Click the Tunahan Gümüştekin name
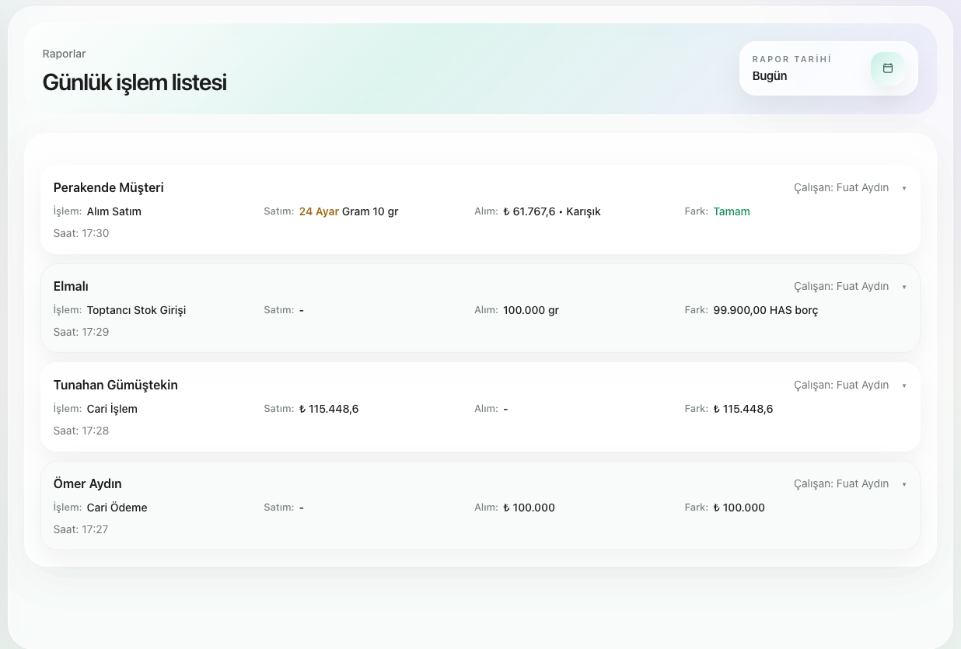961x649 pixels. (116, 385)
